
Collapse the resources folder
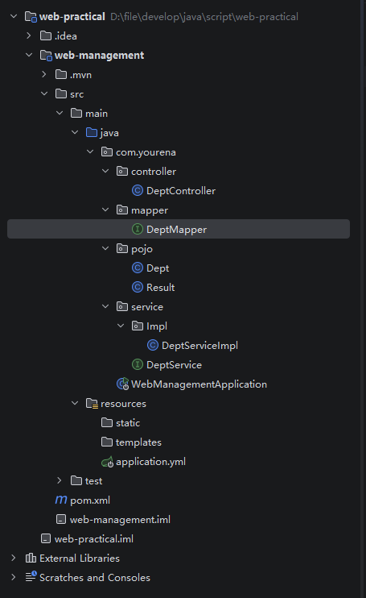tap(75, 403)
